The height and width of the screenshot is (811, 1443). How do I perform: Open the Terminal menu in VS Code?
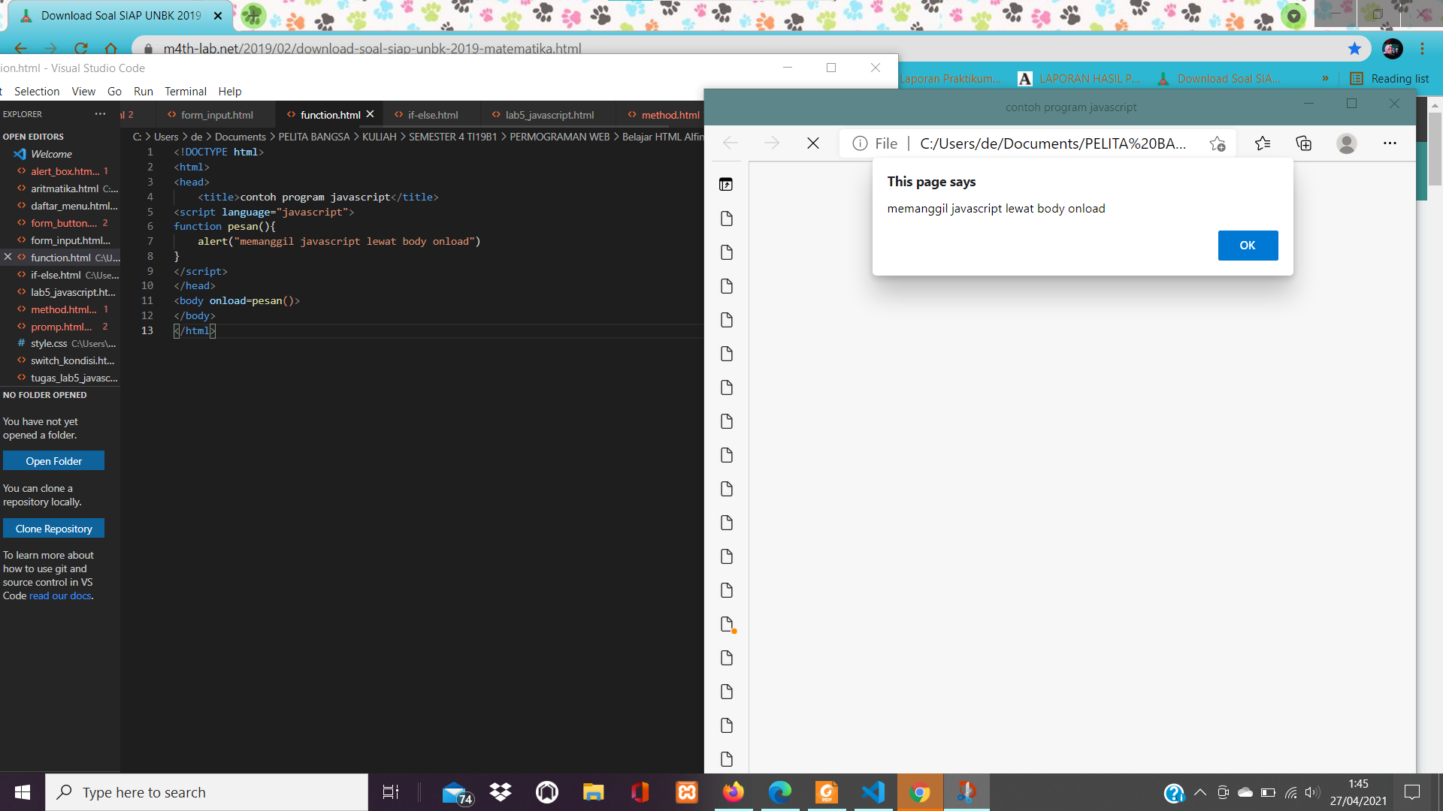click(185, 91)
